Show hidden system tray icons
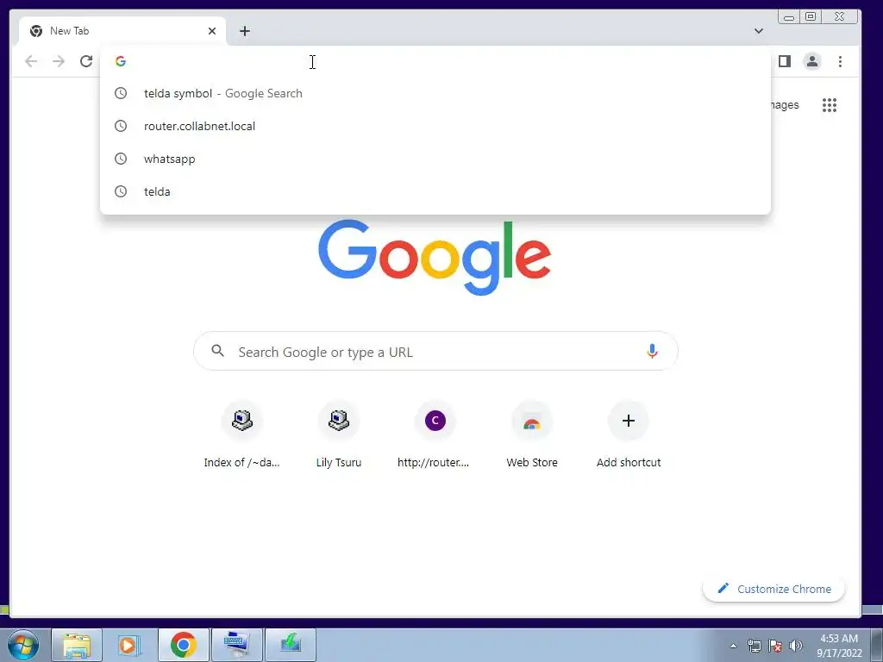Viewport: 883px width, 662px height. coord(733,646)
